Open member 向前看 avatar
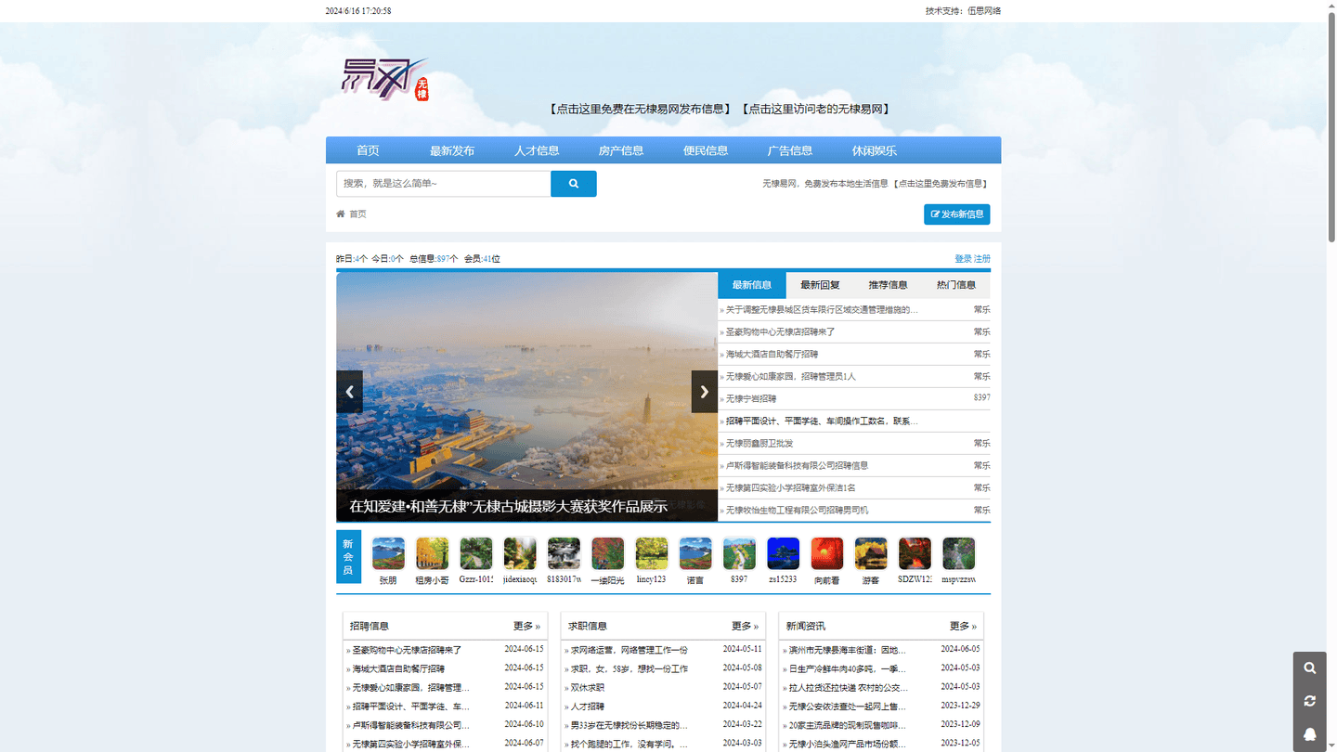 coord(827,553)
